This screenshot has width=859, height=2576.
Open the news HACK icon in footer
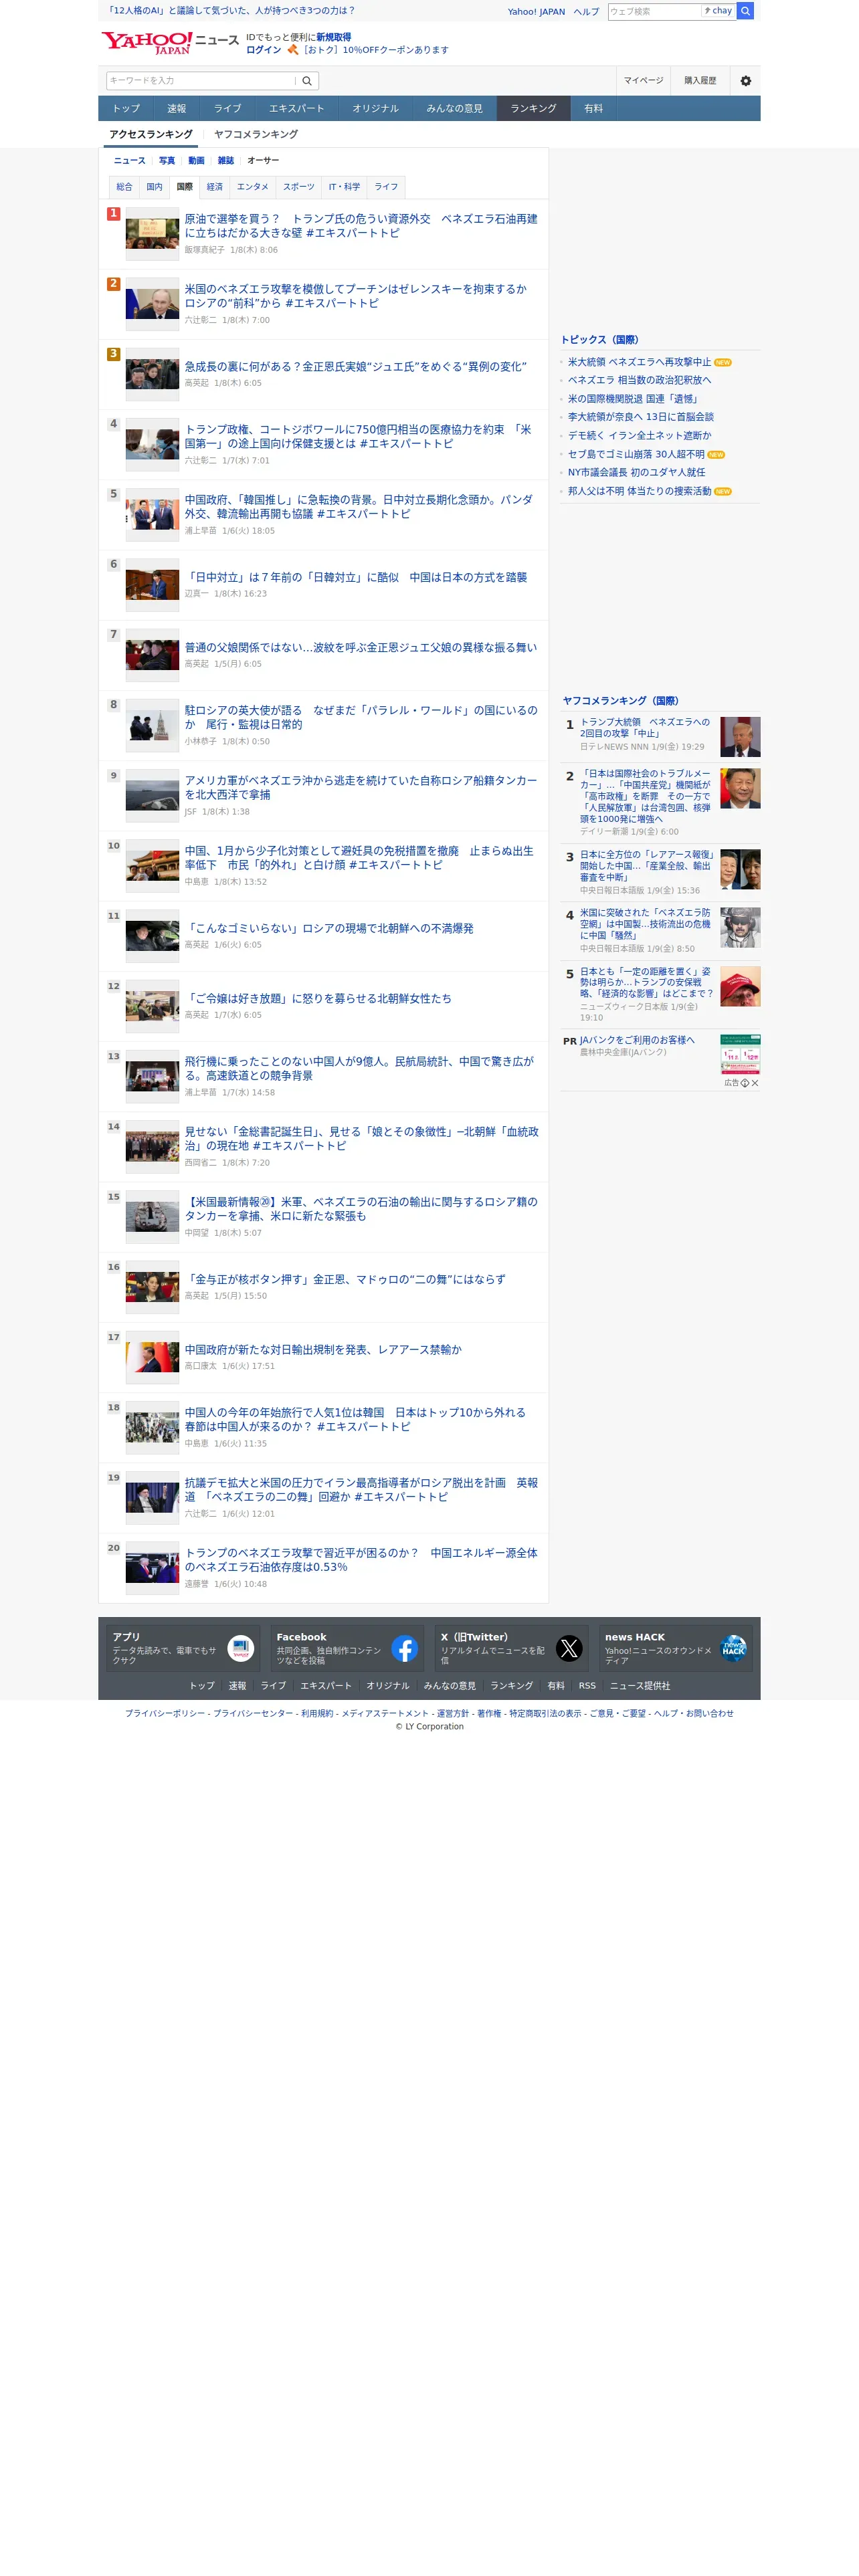(733, 1648)
